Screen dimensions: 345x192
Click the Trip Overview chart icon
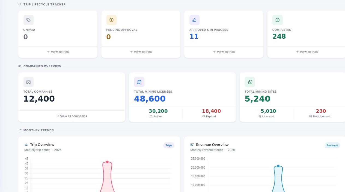(x=26, y=145)
